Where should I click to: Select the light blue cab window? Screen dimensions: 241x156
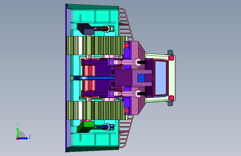(161, 78)
